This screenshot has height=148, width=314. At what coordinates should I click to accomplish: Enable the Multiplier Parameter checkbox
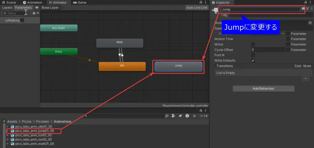pos(288,34)
